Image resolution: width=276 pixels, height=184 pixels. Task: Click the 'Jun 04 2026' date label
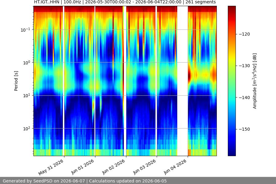click(175, 167)
